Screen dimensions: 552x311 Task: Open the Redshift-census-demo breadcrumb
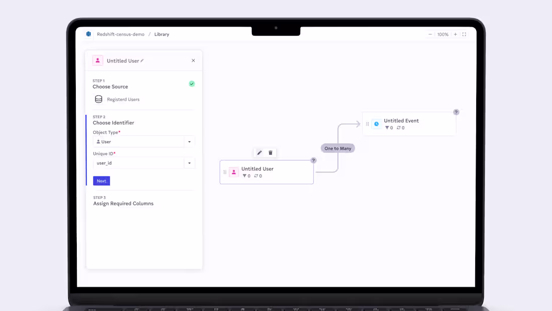click(121, 34)
